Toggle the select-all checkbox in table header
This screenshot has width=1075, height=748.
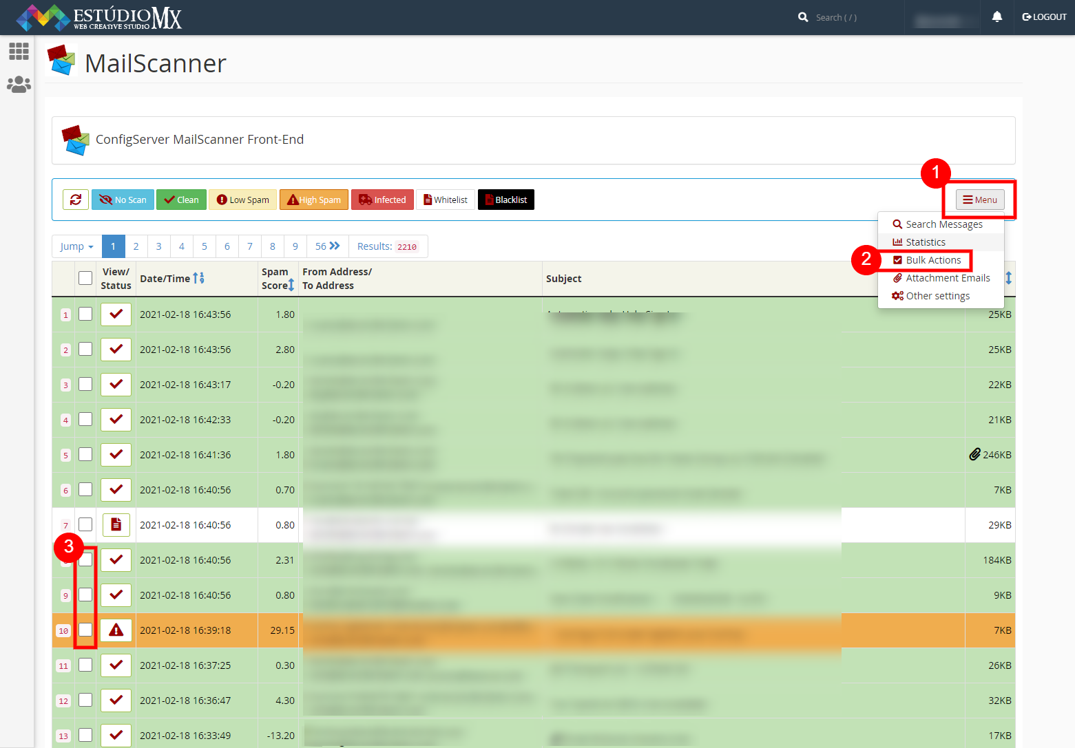click(x=85, y=278)
